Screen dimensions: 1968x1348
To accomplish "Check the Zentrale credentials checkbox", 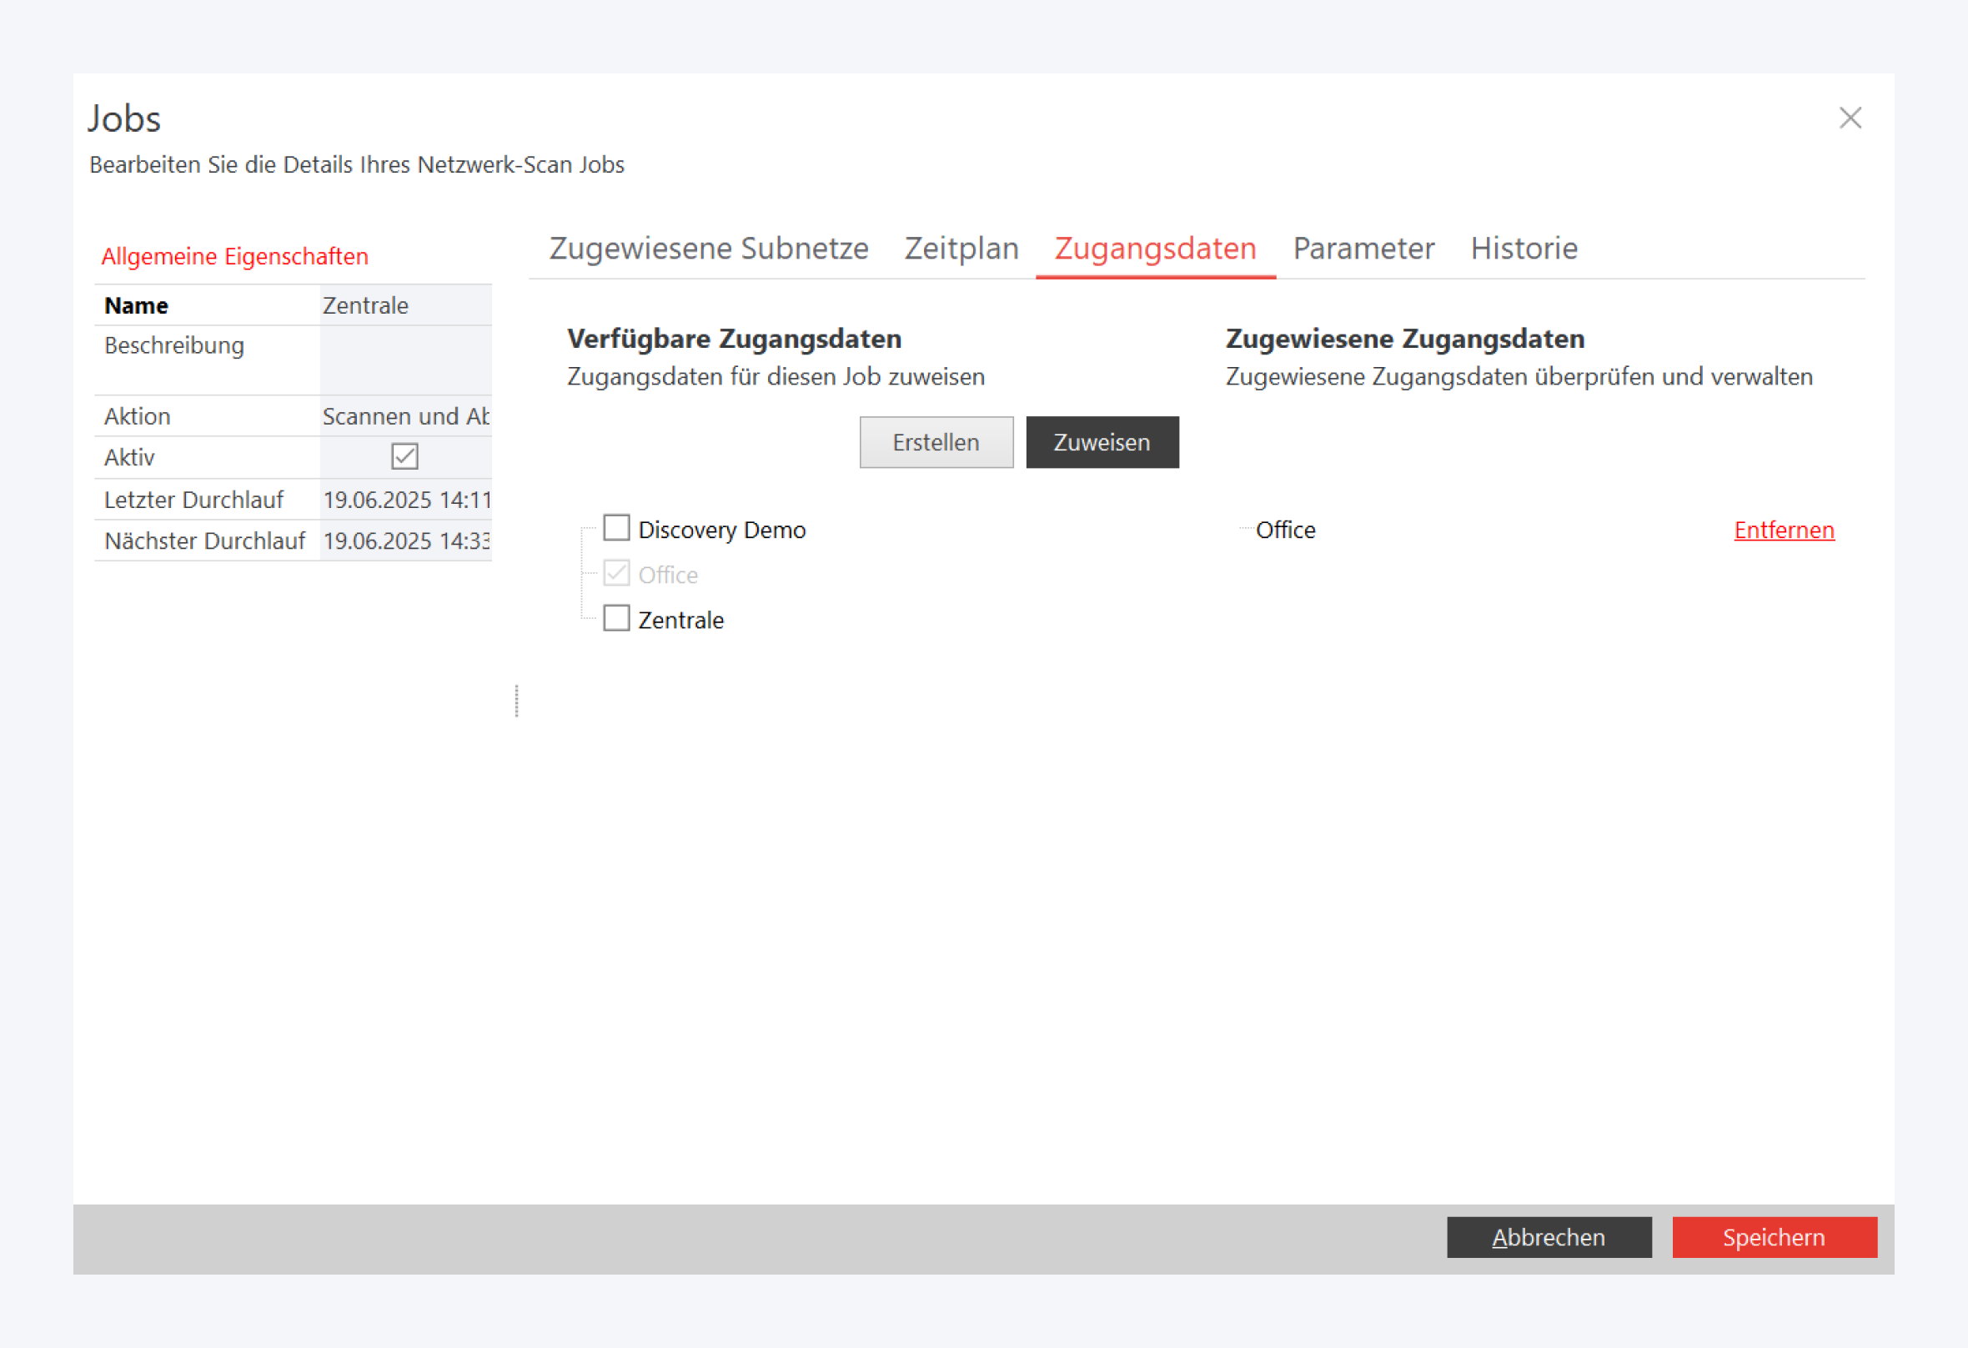I will point(616,619).
